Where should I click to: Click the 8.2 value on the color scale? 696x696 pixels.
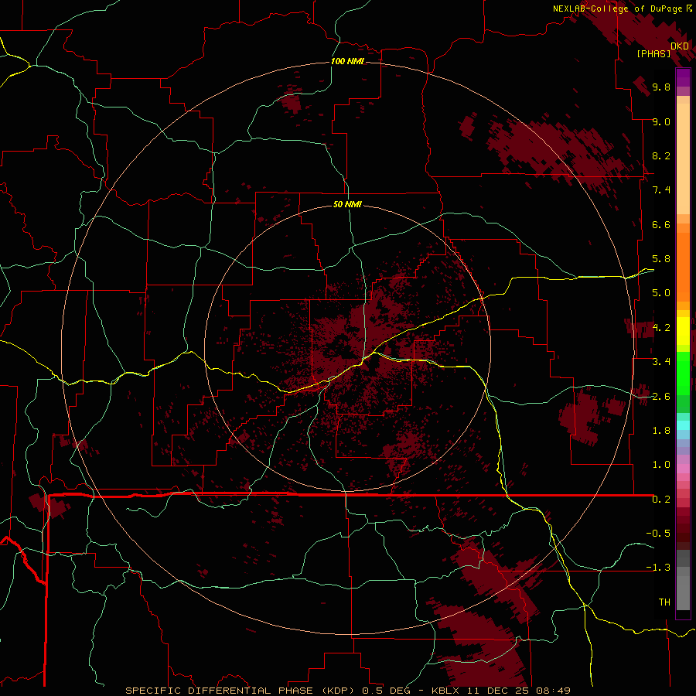point(661,155)
